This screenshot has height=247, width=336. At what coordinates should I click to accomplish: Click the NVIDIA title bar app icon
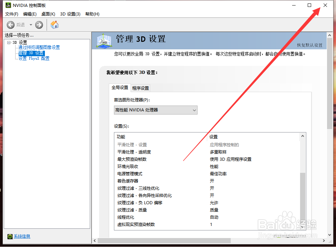[8, 5]
